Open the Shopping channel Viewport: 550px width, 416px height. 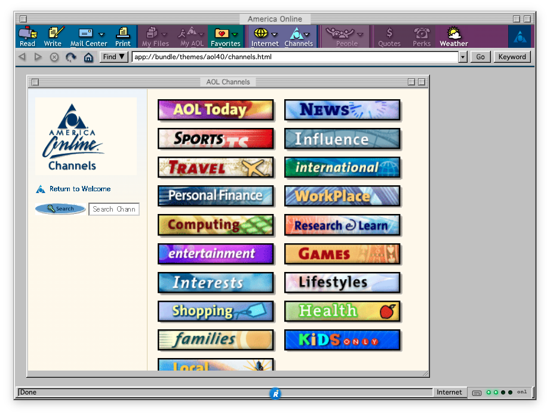216,311
